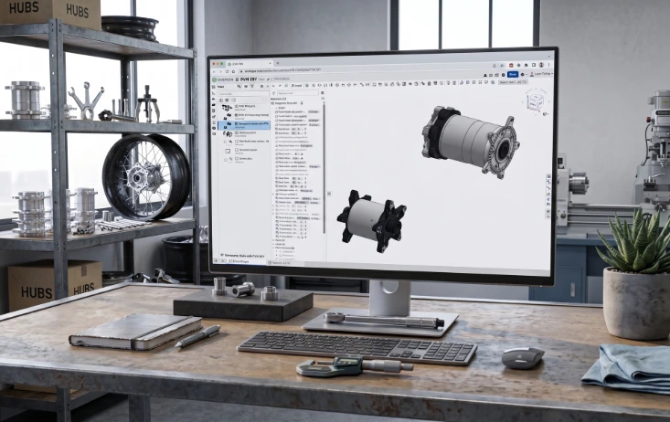
Task: Bookmark this page with the star icon
Action: [x=502, y=66]
